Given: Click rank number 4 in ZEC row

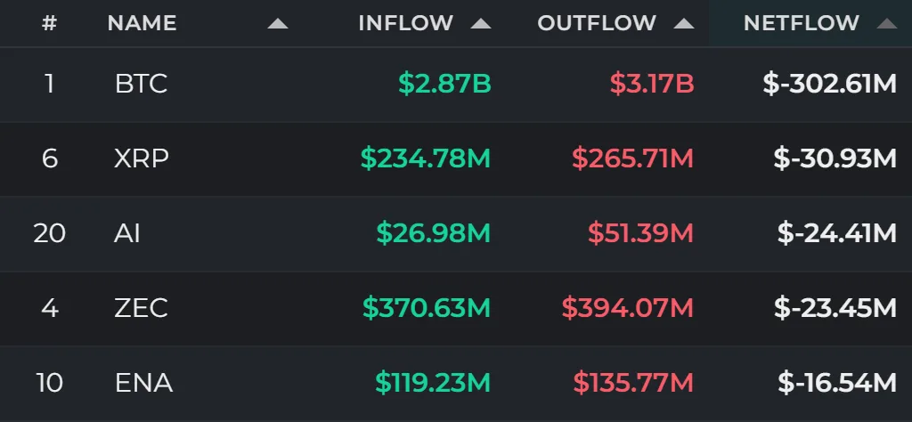Looking at the screenshot, I should [x=50, y=307].
